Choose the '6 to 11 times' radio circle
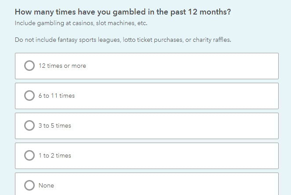 [x=29, y=96]
